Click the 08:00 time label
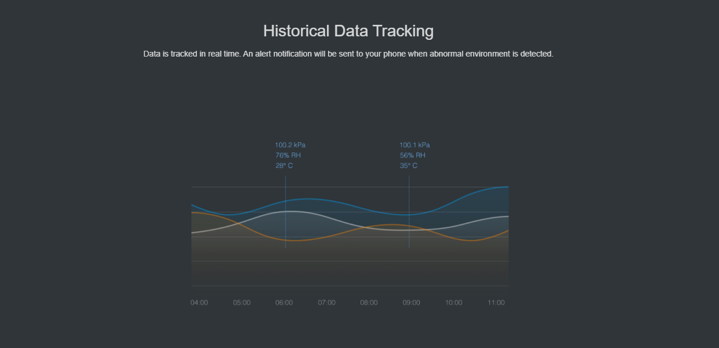The image size is (719, 348). (369, 302)
